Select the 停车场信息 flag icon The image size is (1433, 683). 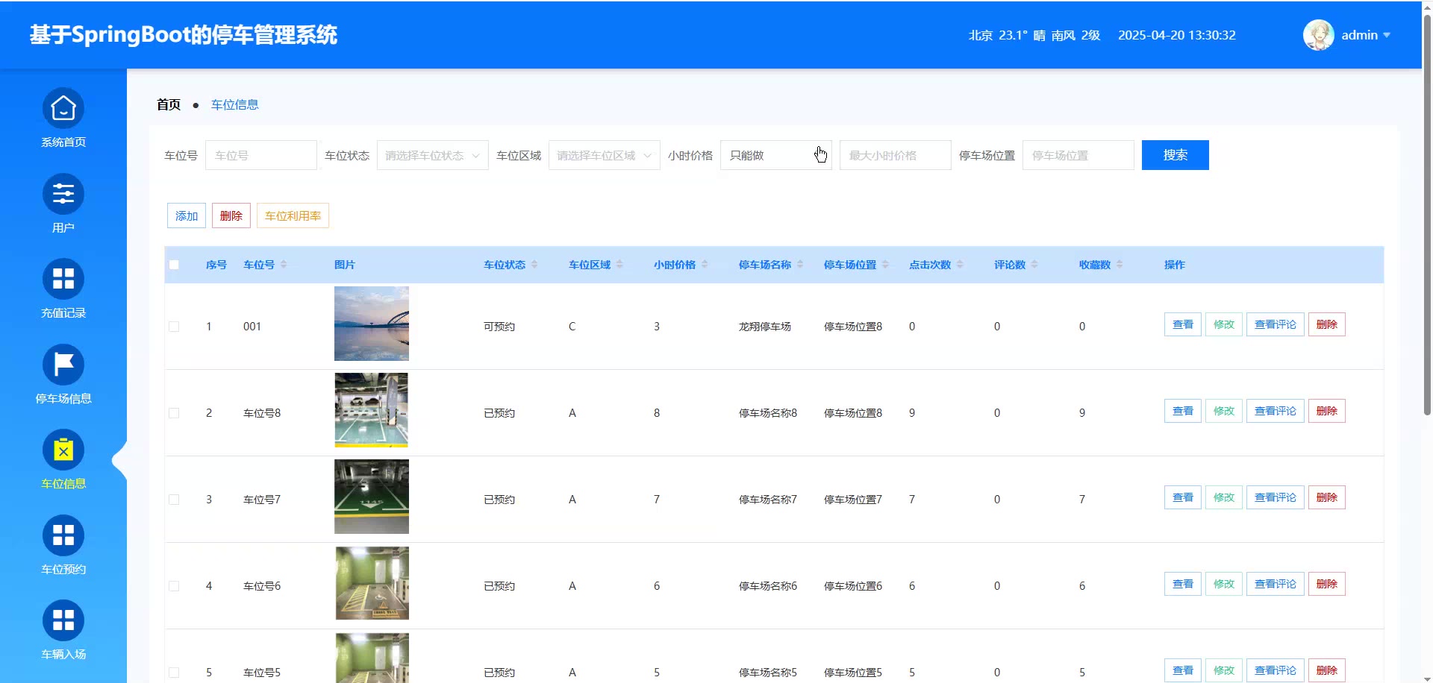(63, 365)
